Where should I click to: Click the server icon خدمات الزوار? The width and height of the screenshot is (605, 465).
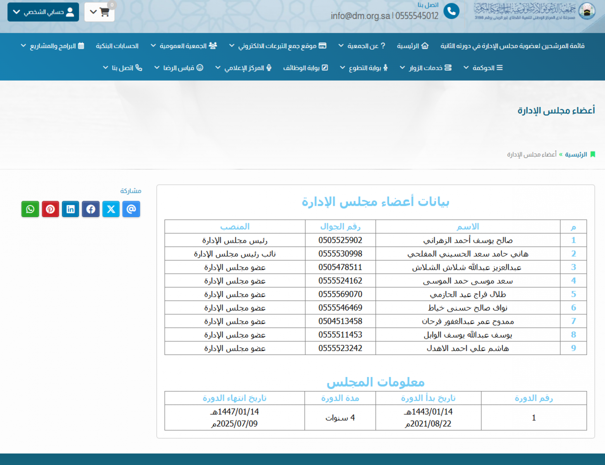click(x=448, y=68)
